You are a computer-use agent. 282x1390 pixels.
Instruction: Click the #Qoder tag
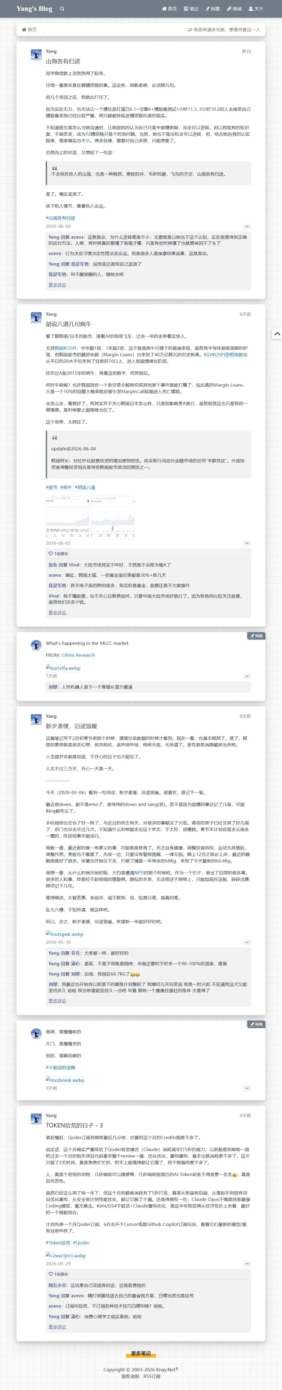81,1243
